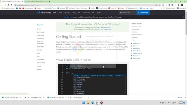Jump to Top Extensions section link
This screenshot has height=105, width=187.
point(135,29)
